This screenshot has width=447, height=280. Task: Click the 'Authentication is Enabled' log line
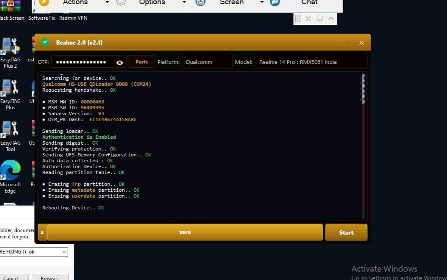(79, 137)
